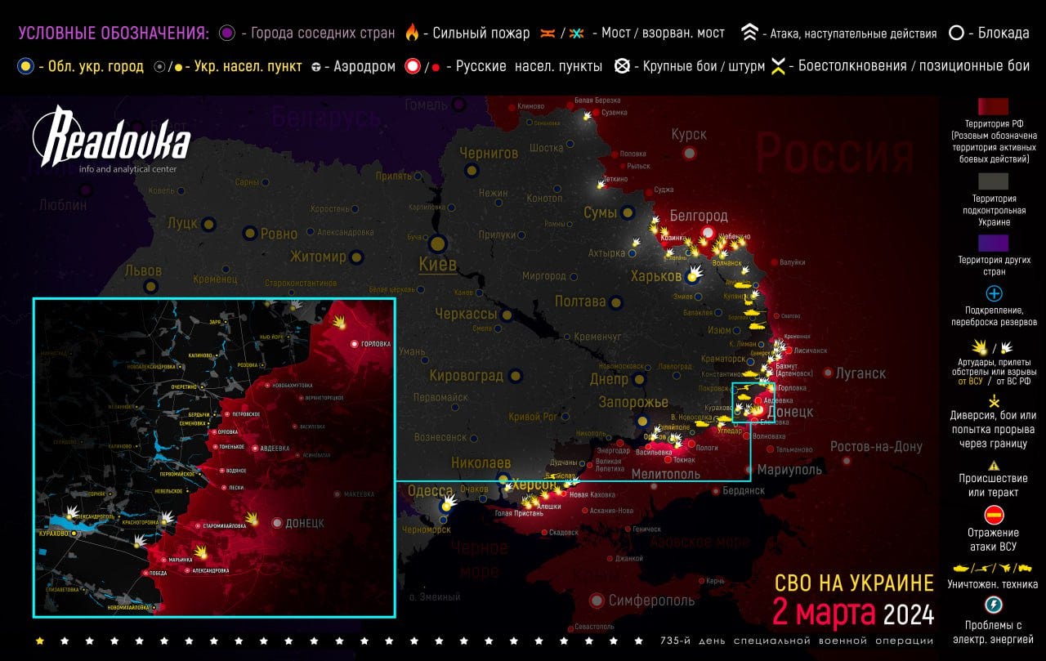Click the red no-entry 'Отражение атаки ВСУ' icon
Screen dimensions: 1046x661
pyautogui.click(x=994, y=515)
